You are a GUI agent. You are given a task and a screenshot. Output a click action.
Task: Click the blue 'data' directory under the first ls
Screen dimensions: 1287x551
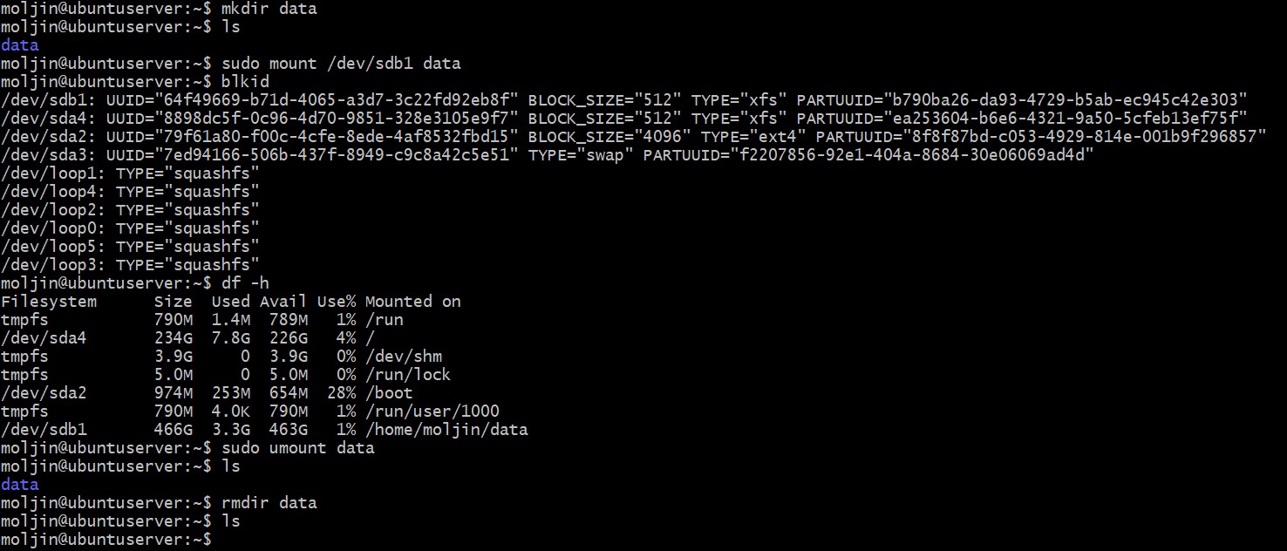click(20, 45)
